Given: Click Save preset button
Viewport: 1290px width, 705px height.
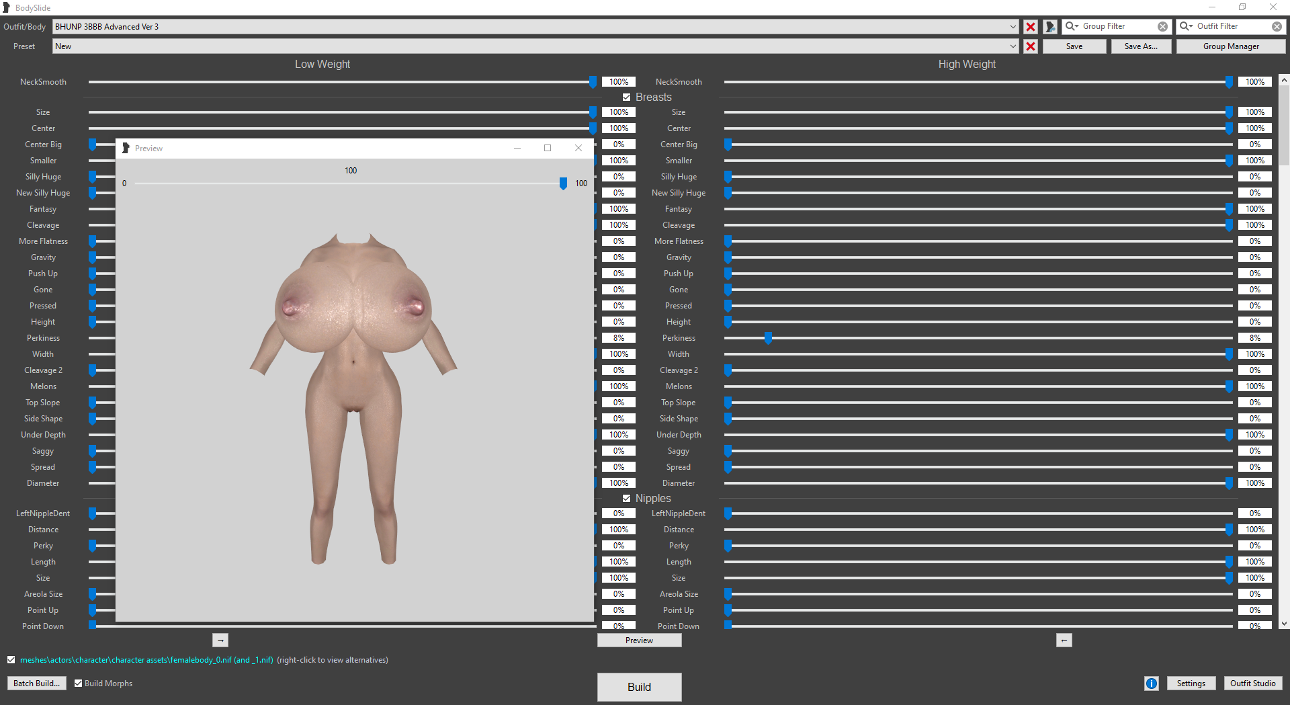Looking at the screenshot, I should click(x=1074, y=46).
